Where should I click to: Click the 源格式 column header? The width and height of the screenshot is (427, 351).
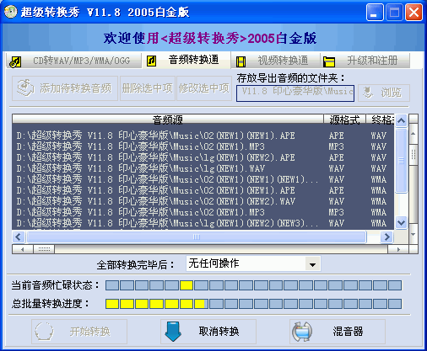click(x=344, y=120)
